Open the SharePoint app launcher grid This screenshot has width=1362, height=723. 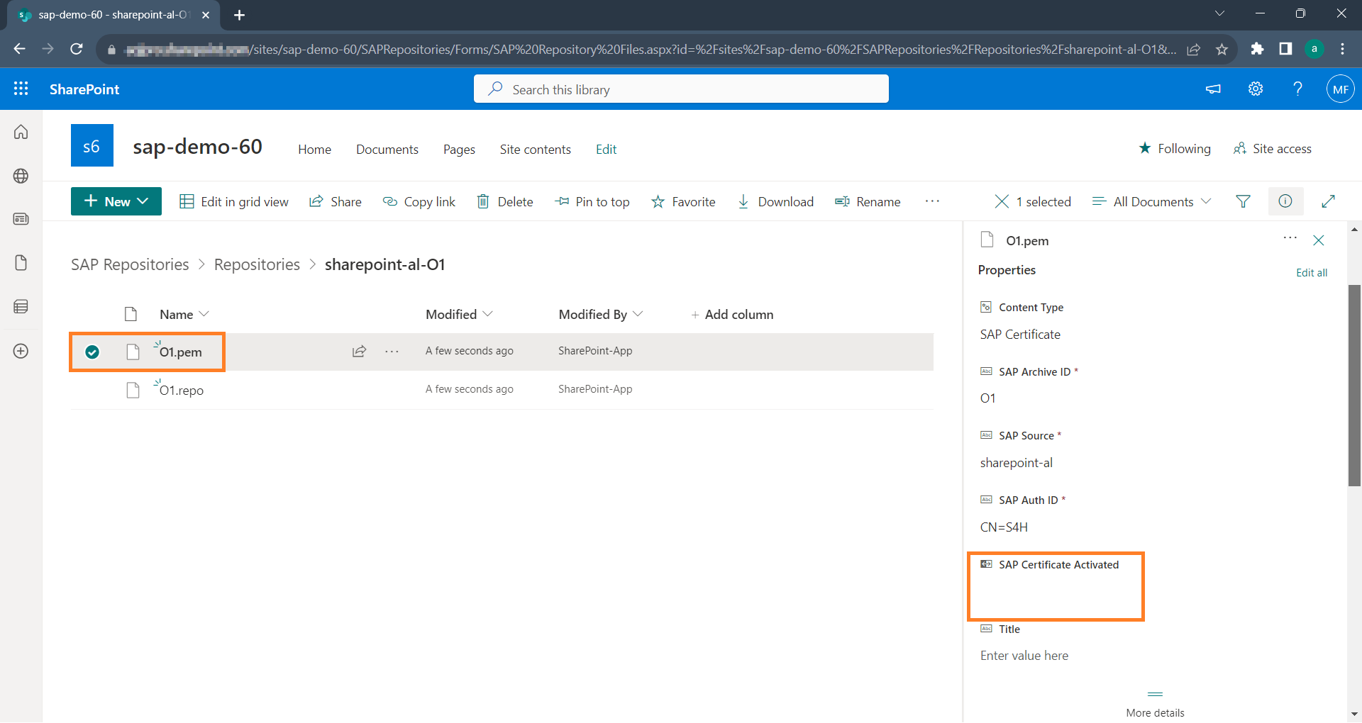[x=21, y=89]
